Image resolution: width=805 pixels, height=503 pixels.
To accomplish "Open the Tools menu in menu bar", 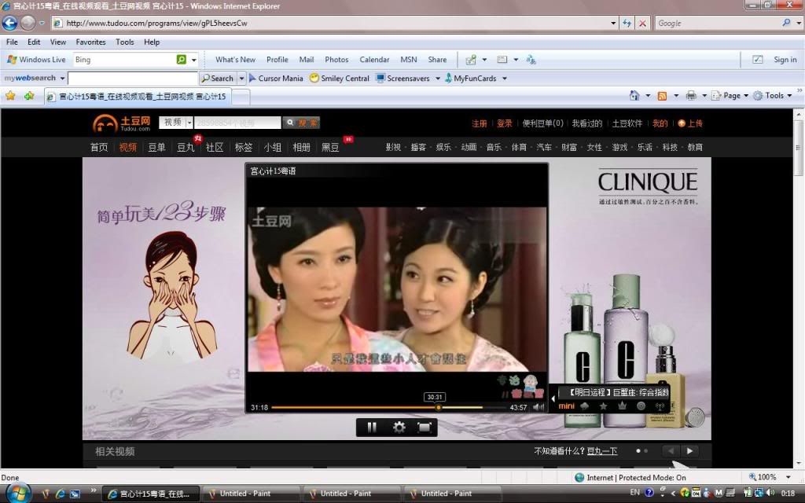I will pyautogui.click(x=125, y=42).
